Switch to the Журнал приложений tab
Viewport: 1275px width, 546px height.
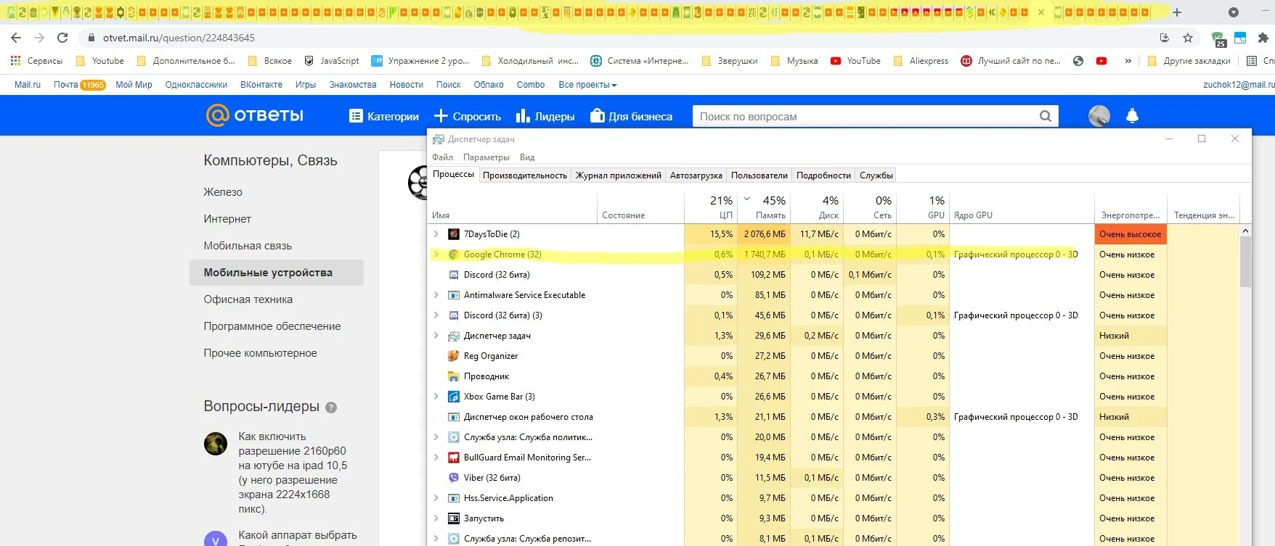(x=619, y=175)
